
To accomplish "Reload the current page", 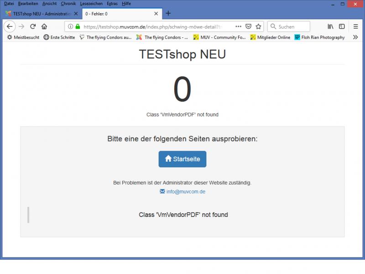I will tap(33, 26).
